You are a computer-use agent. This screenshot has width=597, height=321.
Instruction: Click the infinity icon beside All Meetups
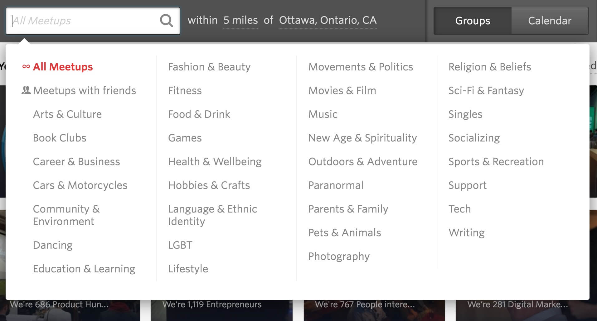click(x=26, y=66)
